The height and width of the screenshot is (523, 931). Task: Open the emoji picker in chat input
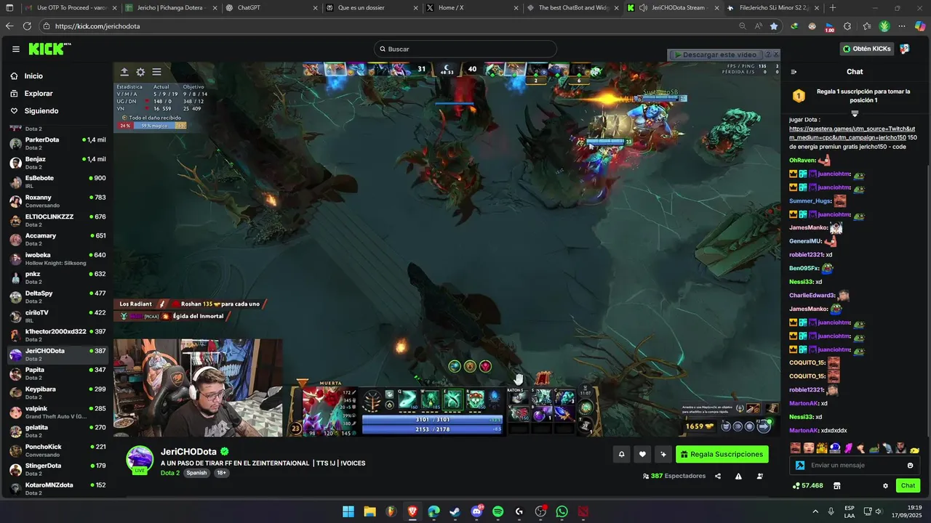pyautogui.click(x=910, y=466)
